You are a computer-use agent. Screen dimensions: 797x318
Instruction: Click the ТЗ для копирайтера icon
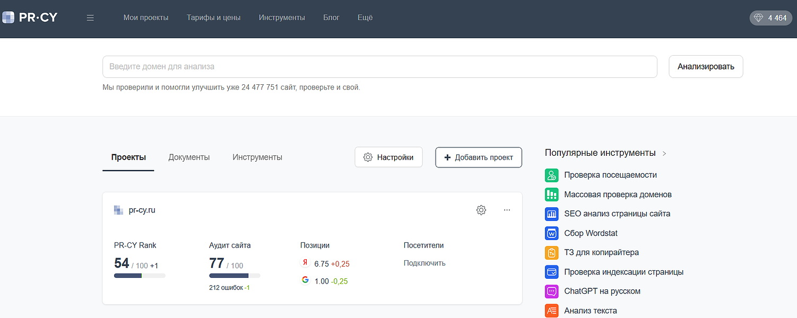coord(552,253)
